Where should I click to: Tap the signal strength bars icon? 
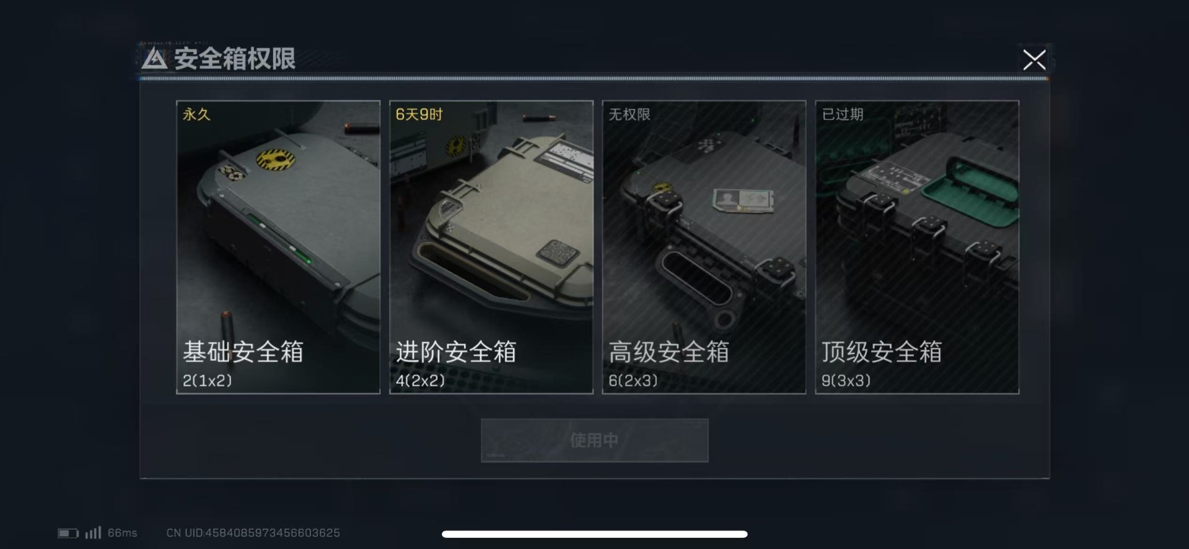pos(93,532)
